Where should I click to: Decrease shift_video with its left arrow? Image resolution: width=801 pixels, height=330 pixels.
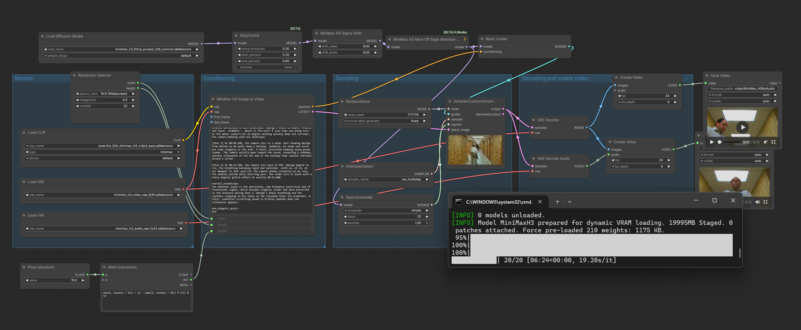319,46
